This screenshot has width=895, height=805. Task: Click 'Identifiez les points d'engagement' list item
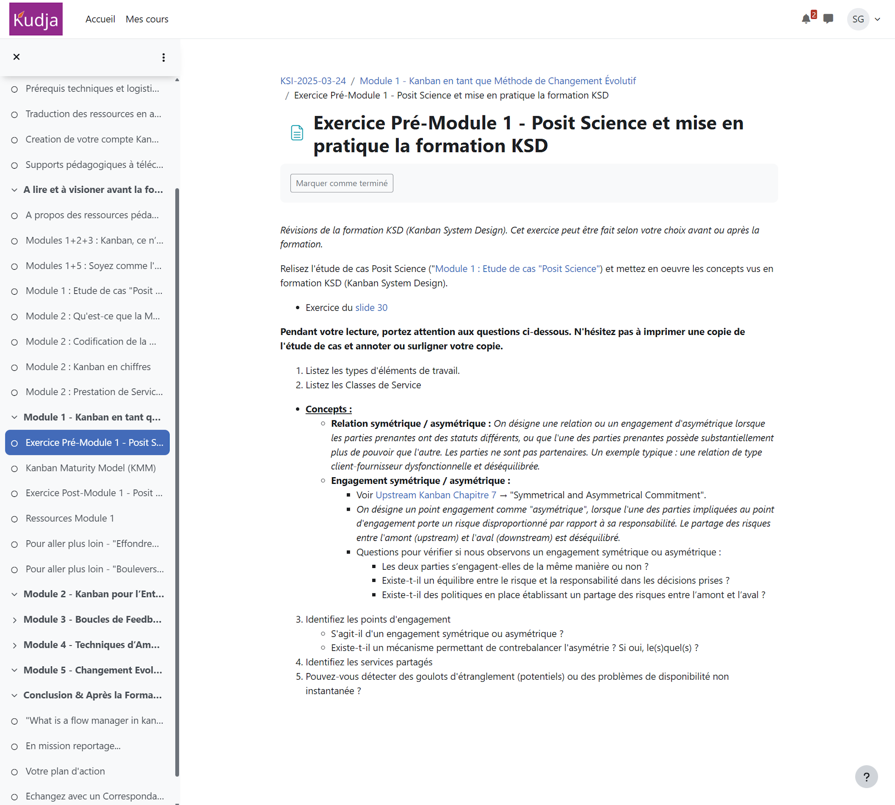[378, 619]
